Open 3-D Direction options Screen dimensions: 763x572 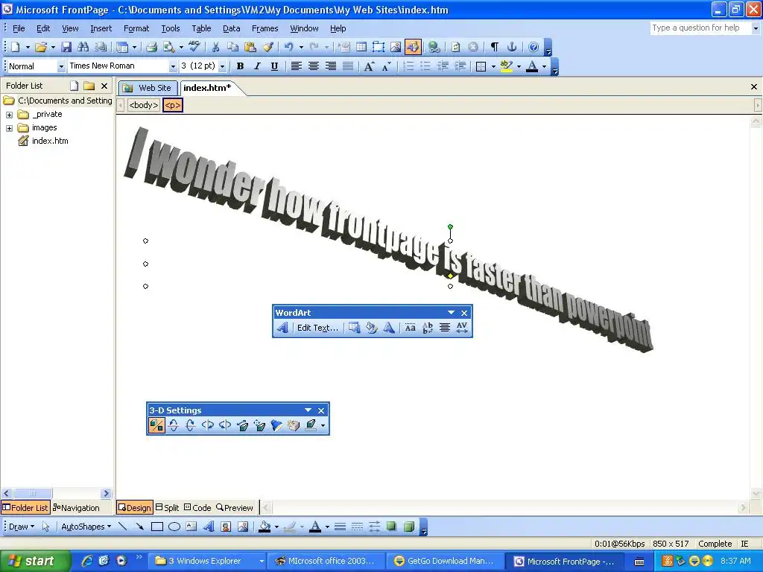click(x=259, y=425)
